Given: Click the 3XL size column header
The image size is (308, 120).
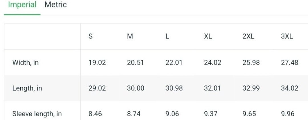Looking at the screenshot, I should coord(287,36).
